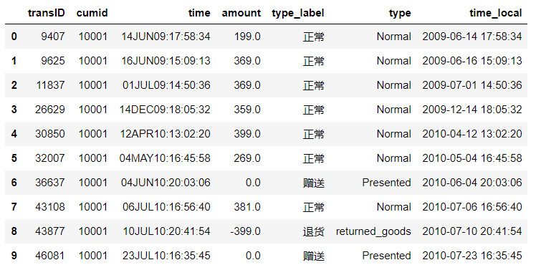Select time cell 14DEC09:18:05:32
The width and height of the screenshot is (536, 265).
pyautogui.click(x=165, y=110)
